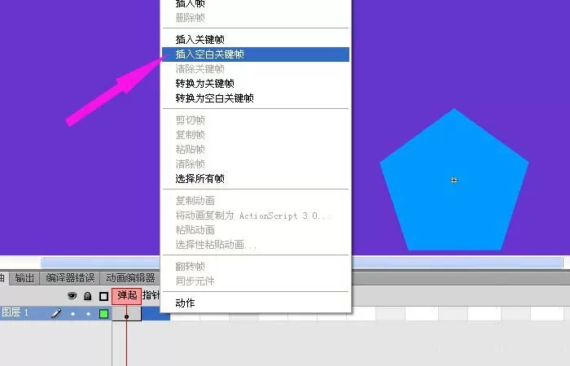Click the 弹起 frame header
This screenshot has height=366, width=570.
click(127, 295)
